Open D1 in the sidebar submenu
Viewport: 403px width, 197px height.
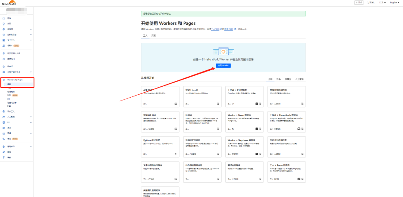(x=9, y=99)
